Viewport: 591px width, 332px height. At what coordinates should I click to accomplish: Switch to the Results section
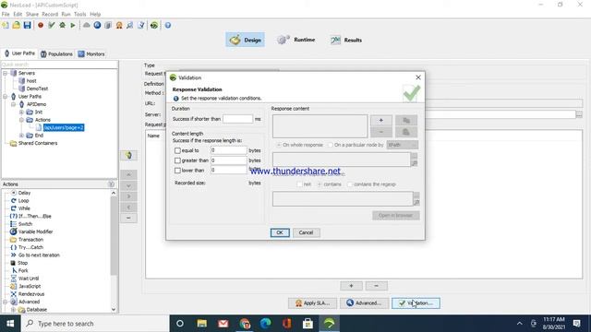[346, 40]
